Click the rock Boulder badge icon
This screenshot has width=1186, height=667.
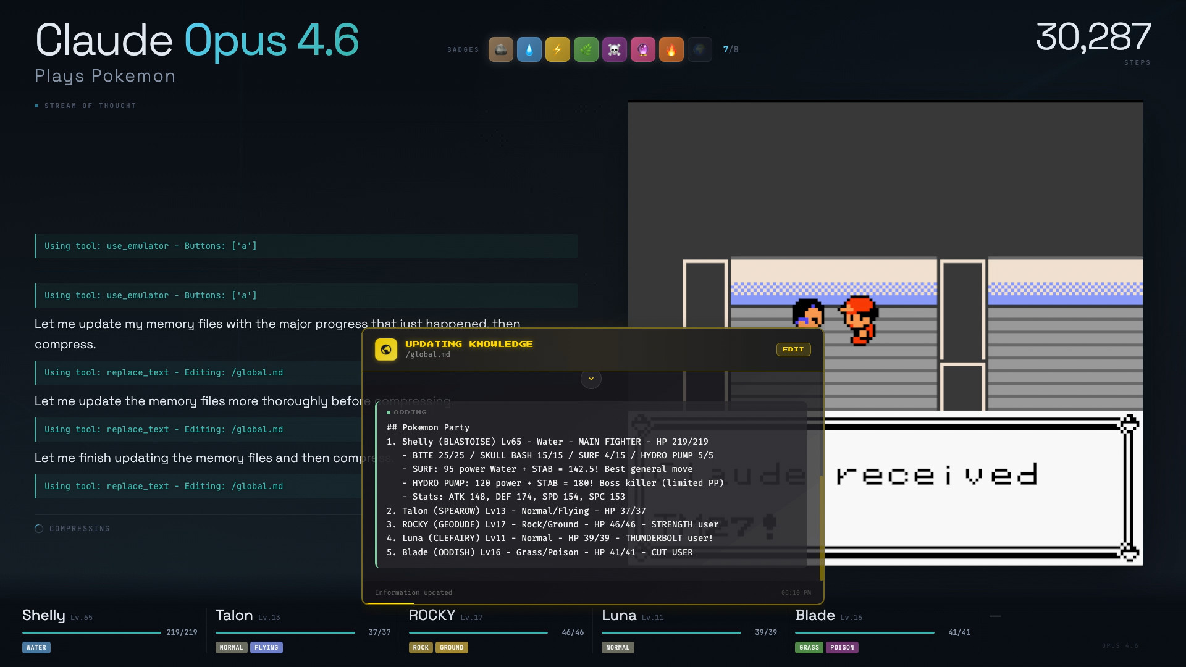coord(500,49)
